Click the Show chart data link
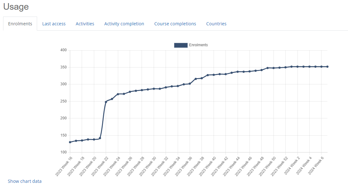 coord(25,181)
